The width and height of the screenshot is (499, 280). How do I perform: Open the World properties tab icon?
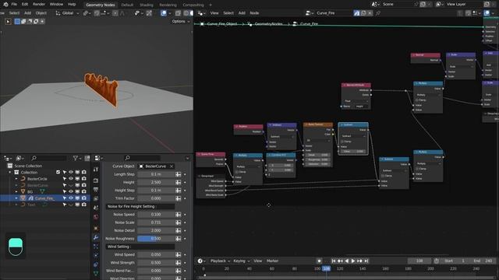pyautogui.click(x=96, y=217)
